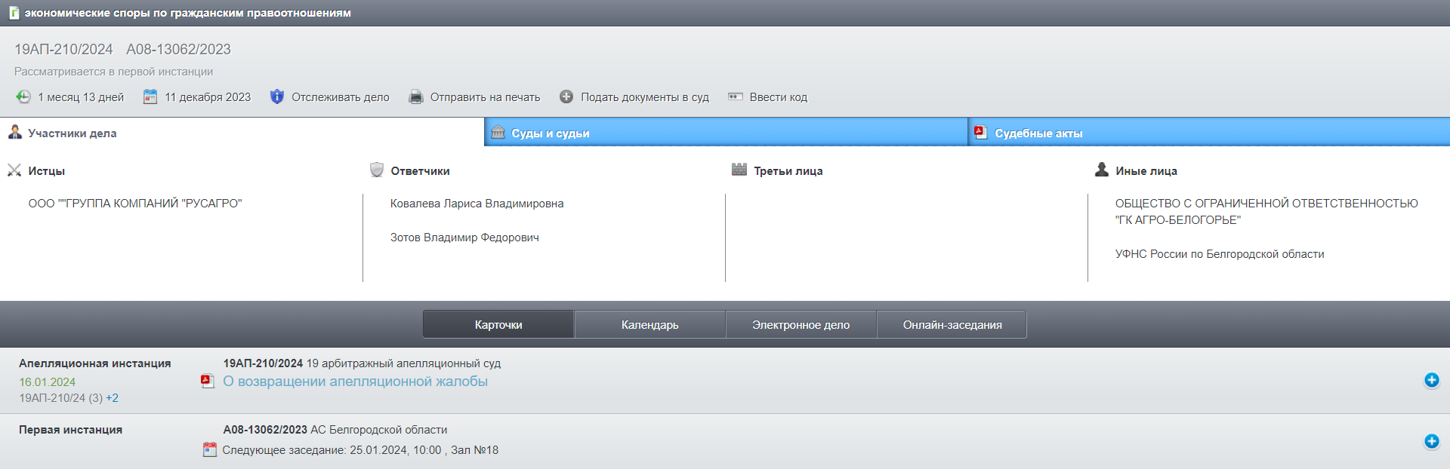Open О возвращении апелляционной жалобы document
Screen dimensions: 1450x469
[x=355, y=382]
